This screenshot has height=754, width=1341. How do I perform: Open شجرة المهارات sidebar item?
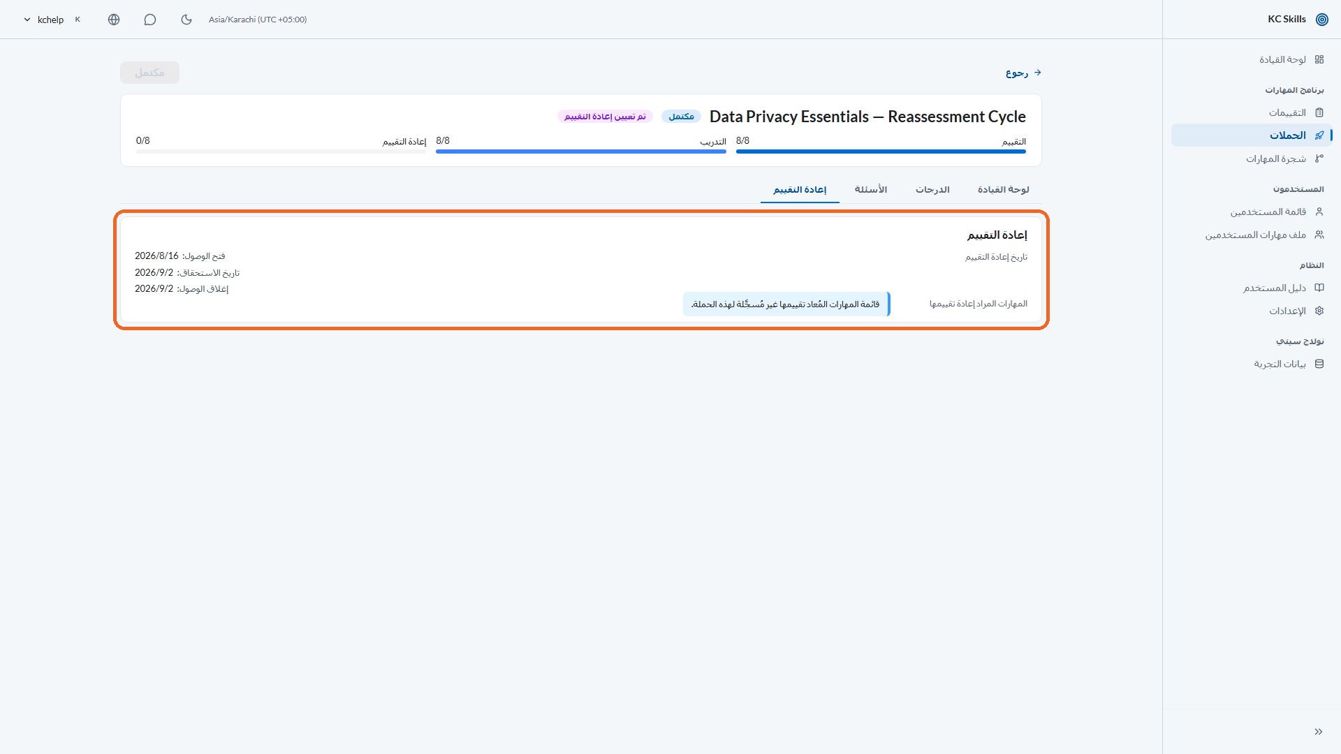click(x=1251, y=158)
